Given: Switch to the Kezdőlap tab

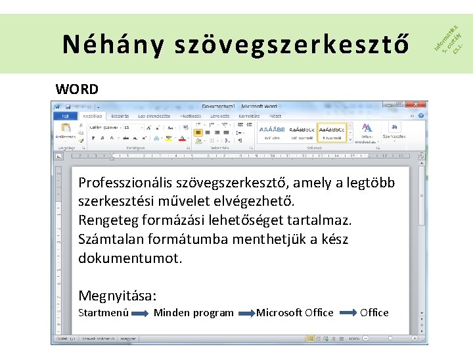Looking at the screenshot, I should [x=93, y=116].
